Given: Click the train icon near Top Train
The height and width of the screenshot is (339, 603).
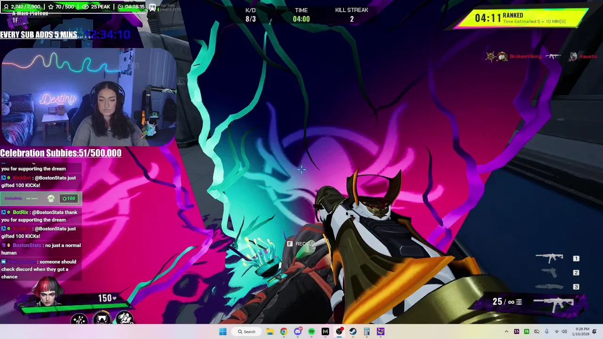Looking at the screenshot, I should 153,8.
